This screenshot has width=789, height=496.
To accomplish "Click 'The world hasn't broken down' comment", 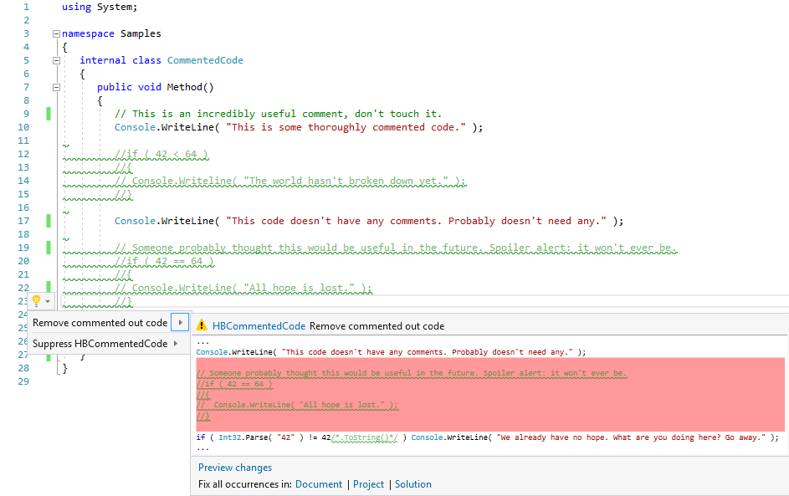I will coord(289,182).
